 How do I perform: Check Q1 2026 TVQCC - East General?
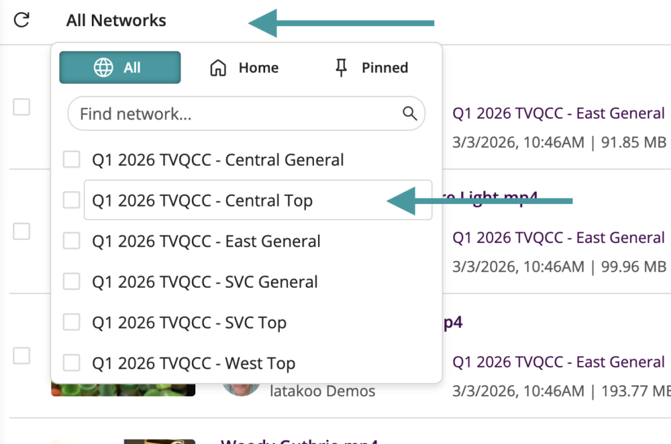[72, 241]
